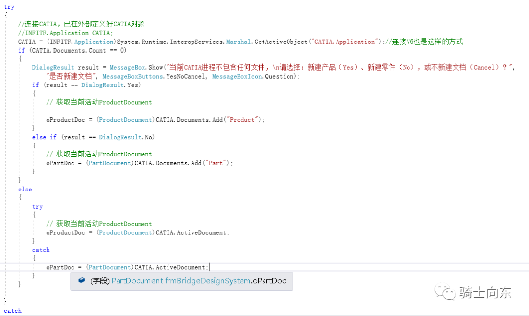Click the blue field icon in the tooltip
Image resolution: width=529 pixels, height=316 pixels.
point(81,280)
